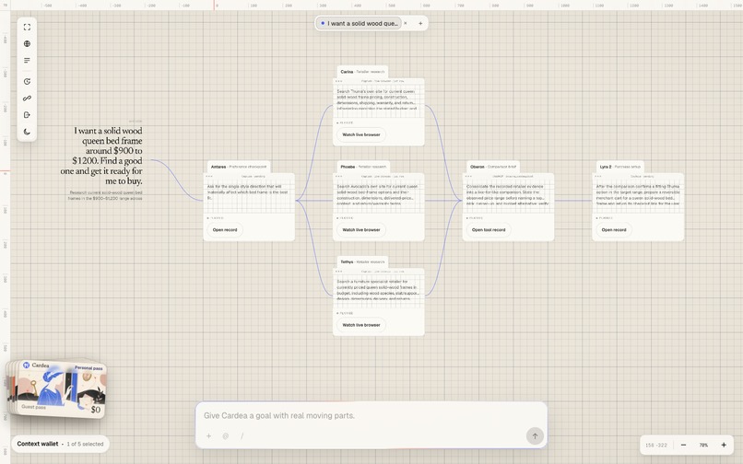This screenshot has width=743, height=464.
Task: Zoom in with the plus button
Action: (724, 445)
